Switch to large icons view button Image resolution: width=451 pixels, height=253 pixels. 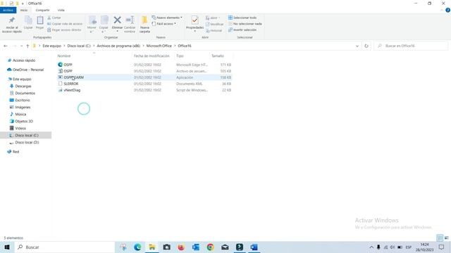[x=446, y=238]
